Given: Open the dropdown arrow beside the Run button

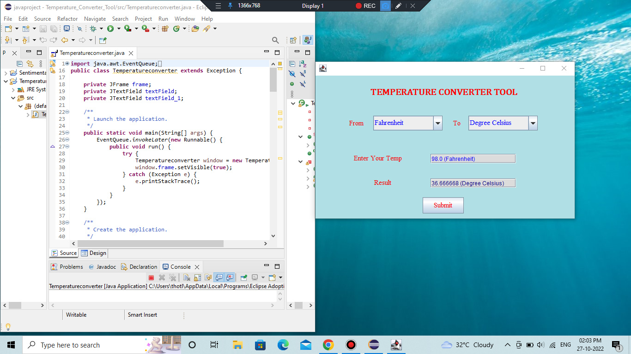Looking at the screenshot, I should [x=119, y=29].
